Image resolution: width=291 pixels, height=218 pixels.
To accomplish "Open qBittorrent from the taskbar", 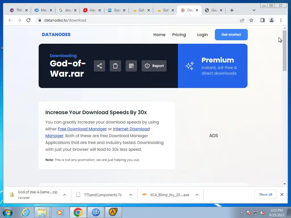I will point(96,212).
